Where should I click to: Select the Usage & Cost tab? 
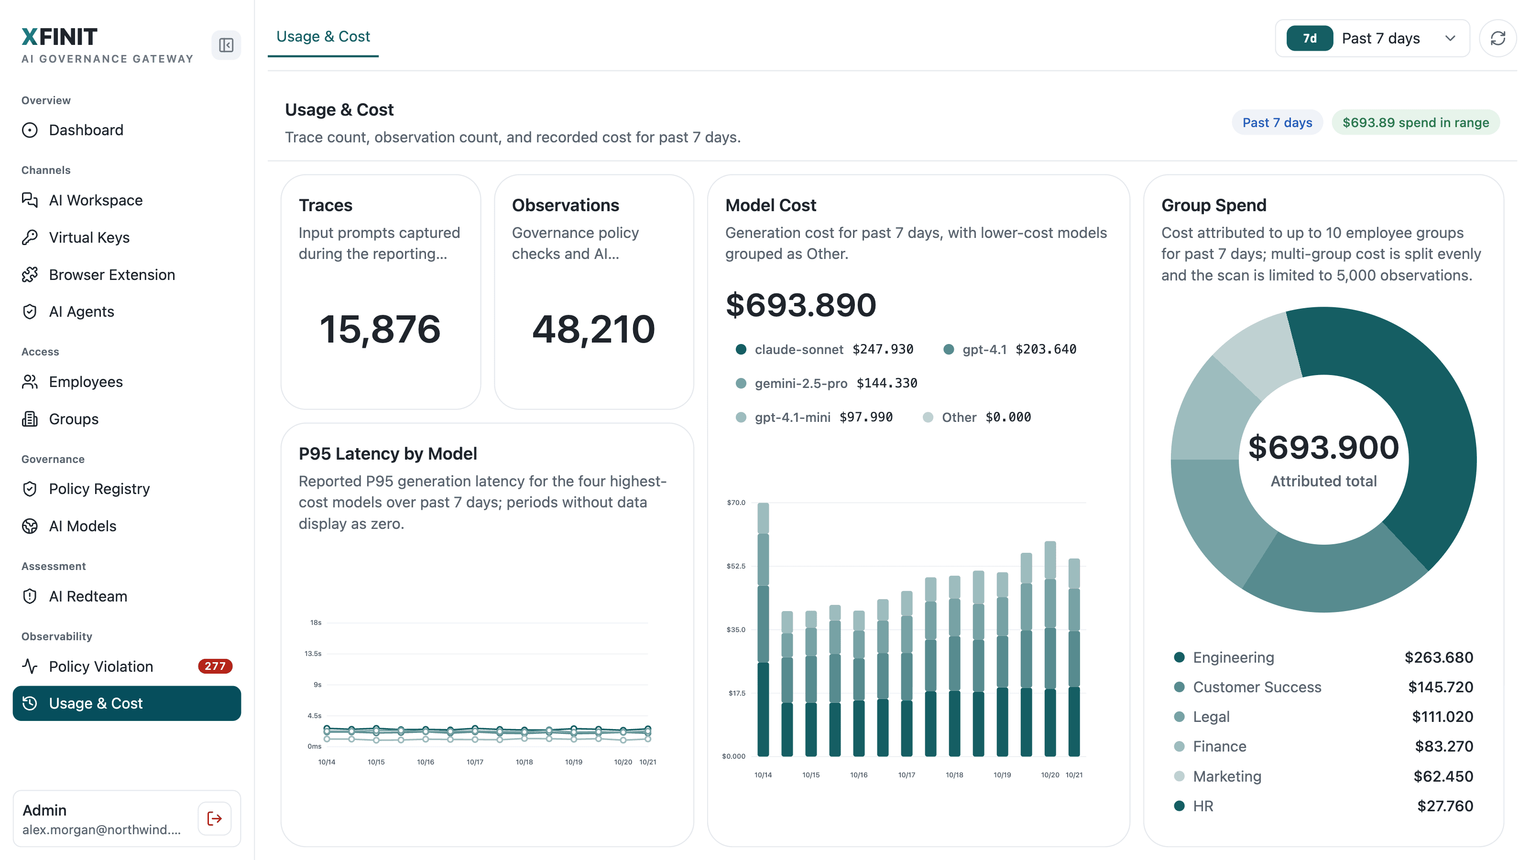[x=323, y=37]
